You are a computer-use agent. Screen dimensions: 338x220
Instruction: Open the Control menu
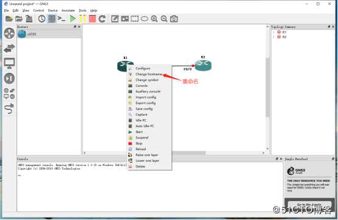38,10
